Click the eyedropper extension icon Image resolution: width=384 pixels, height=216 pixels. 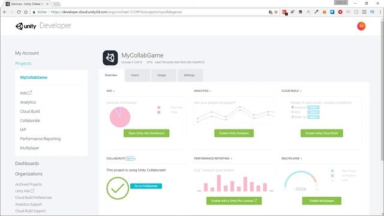(x=316, y=12)
